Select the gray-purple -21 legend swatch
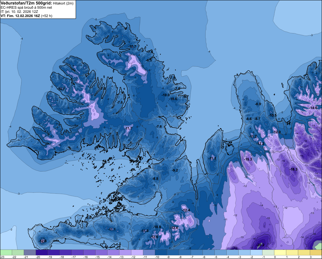Viewport: 322px width, 259px height. pos(30,252)
